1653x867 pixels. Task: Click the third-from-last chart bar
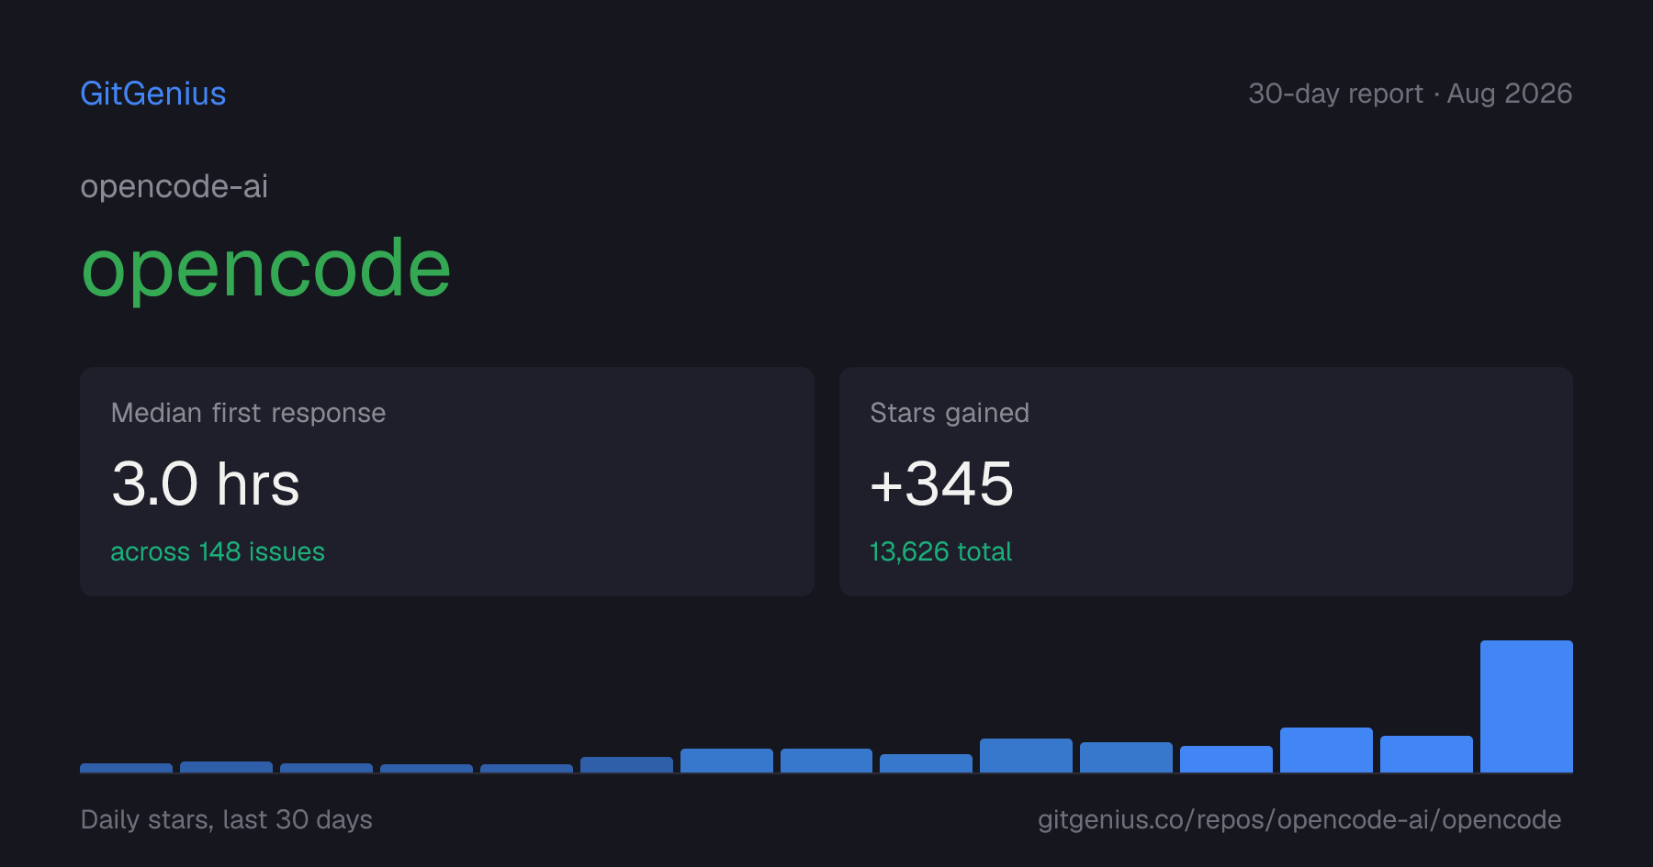pyautogui.click(x=1326, y=750)
